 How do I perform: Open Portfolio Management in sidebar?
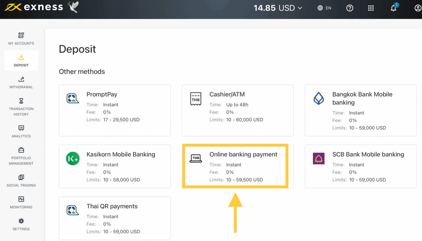coord(21,156)
